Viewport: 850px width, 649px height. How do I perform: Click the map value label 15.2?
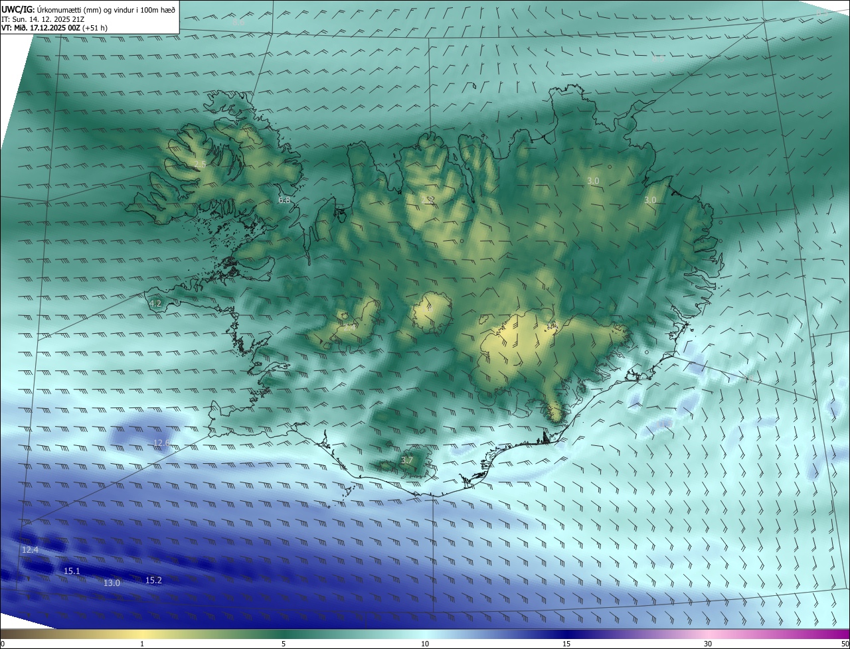[x=153, y=581]
